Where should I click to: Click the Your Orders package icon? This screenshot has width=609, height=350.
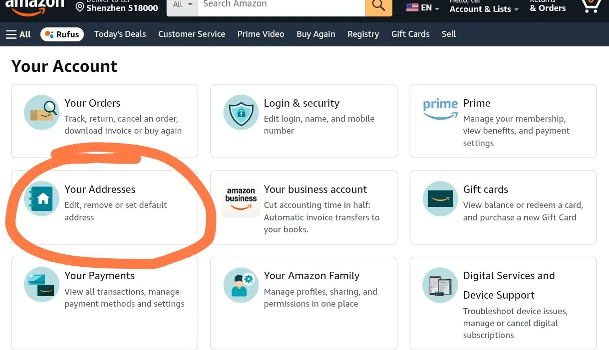pyautogui.click(x=42, y=113)
